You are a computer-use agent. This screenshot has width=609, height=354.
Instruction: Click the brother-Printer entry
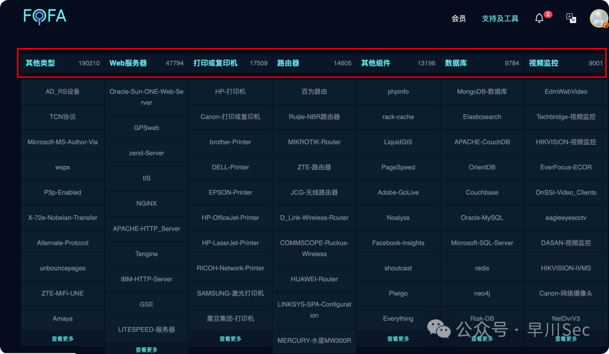click(x=230, y=142)
